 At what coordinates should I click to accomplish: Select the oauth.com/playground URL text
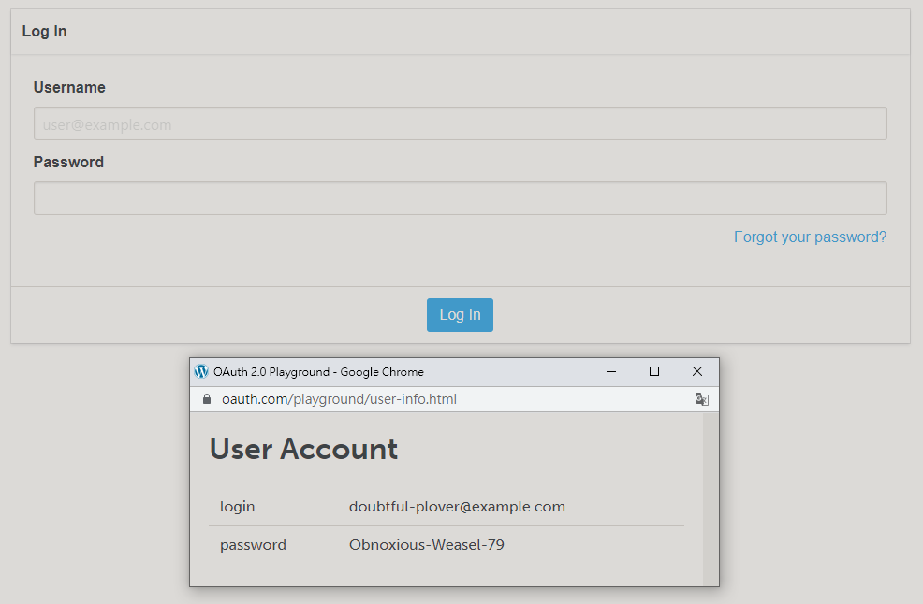339,399
